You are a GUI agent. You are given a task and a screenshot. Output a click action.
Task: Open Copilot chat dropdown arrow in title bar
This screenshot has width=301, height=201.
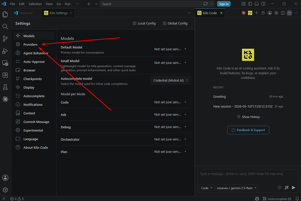click(x=212, y=4)
